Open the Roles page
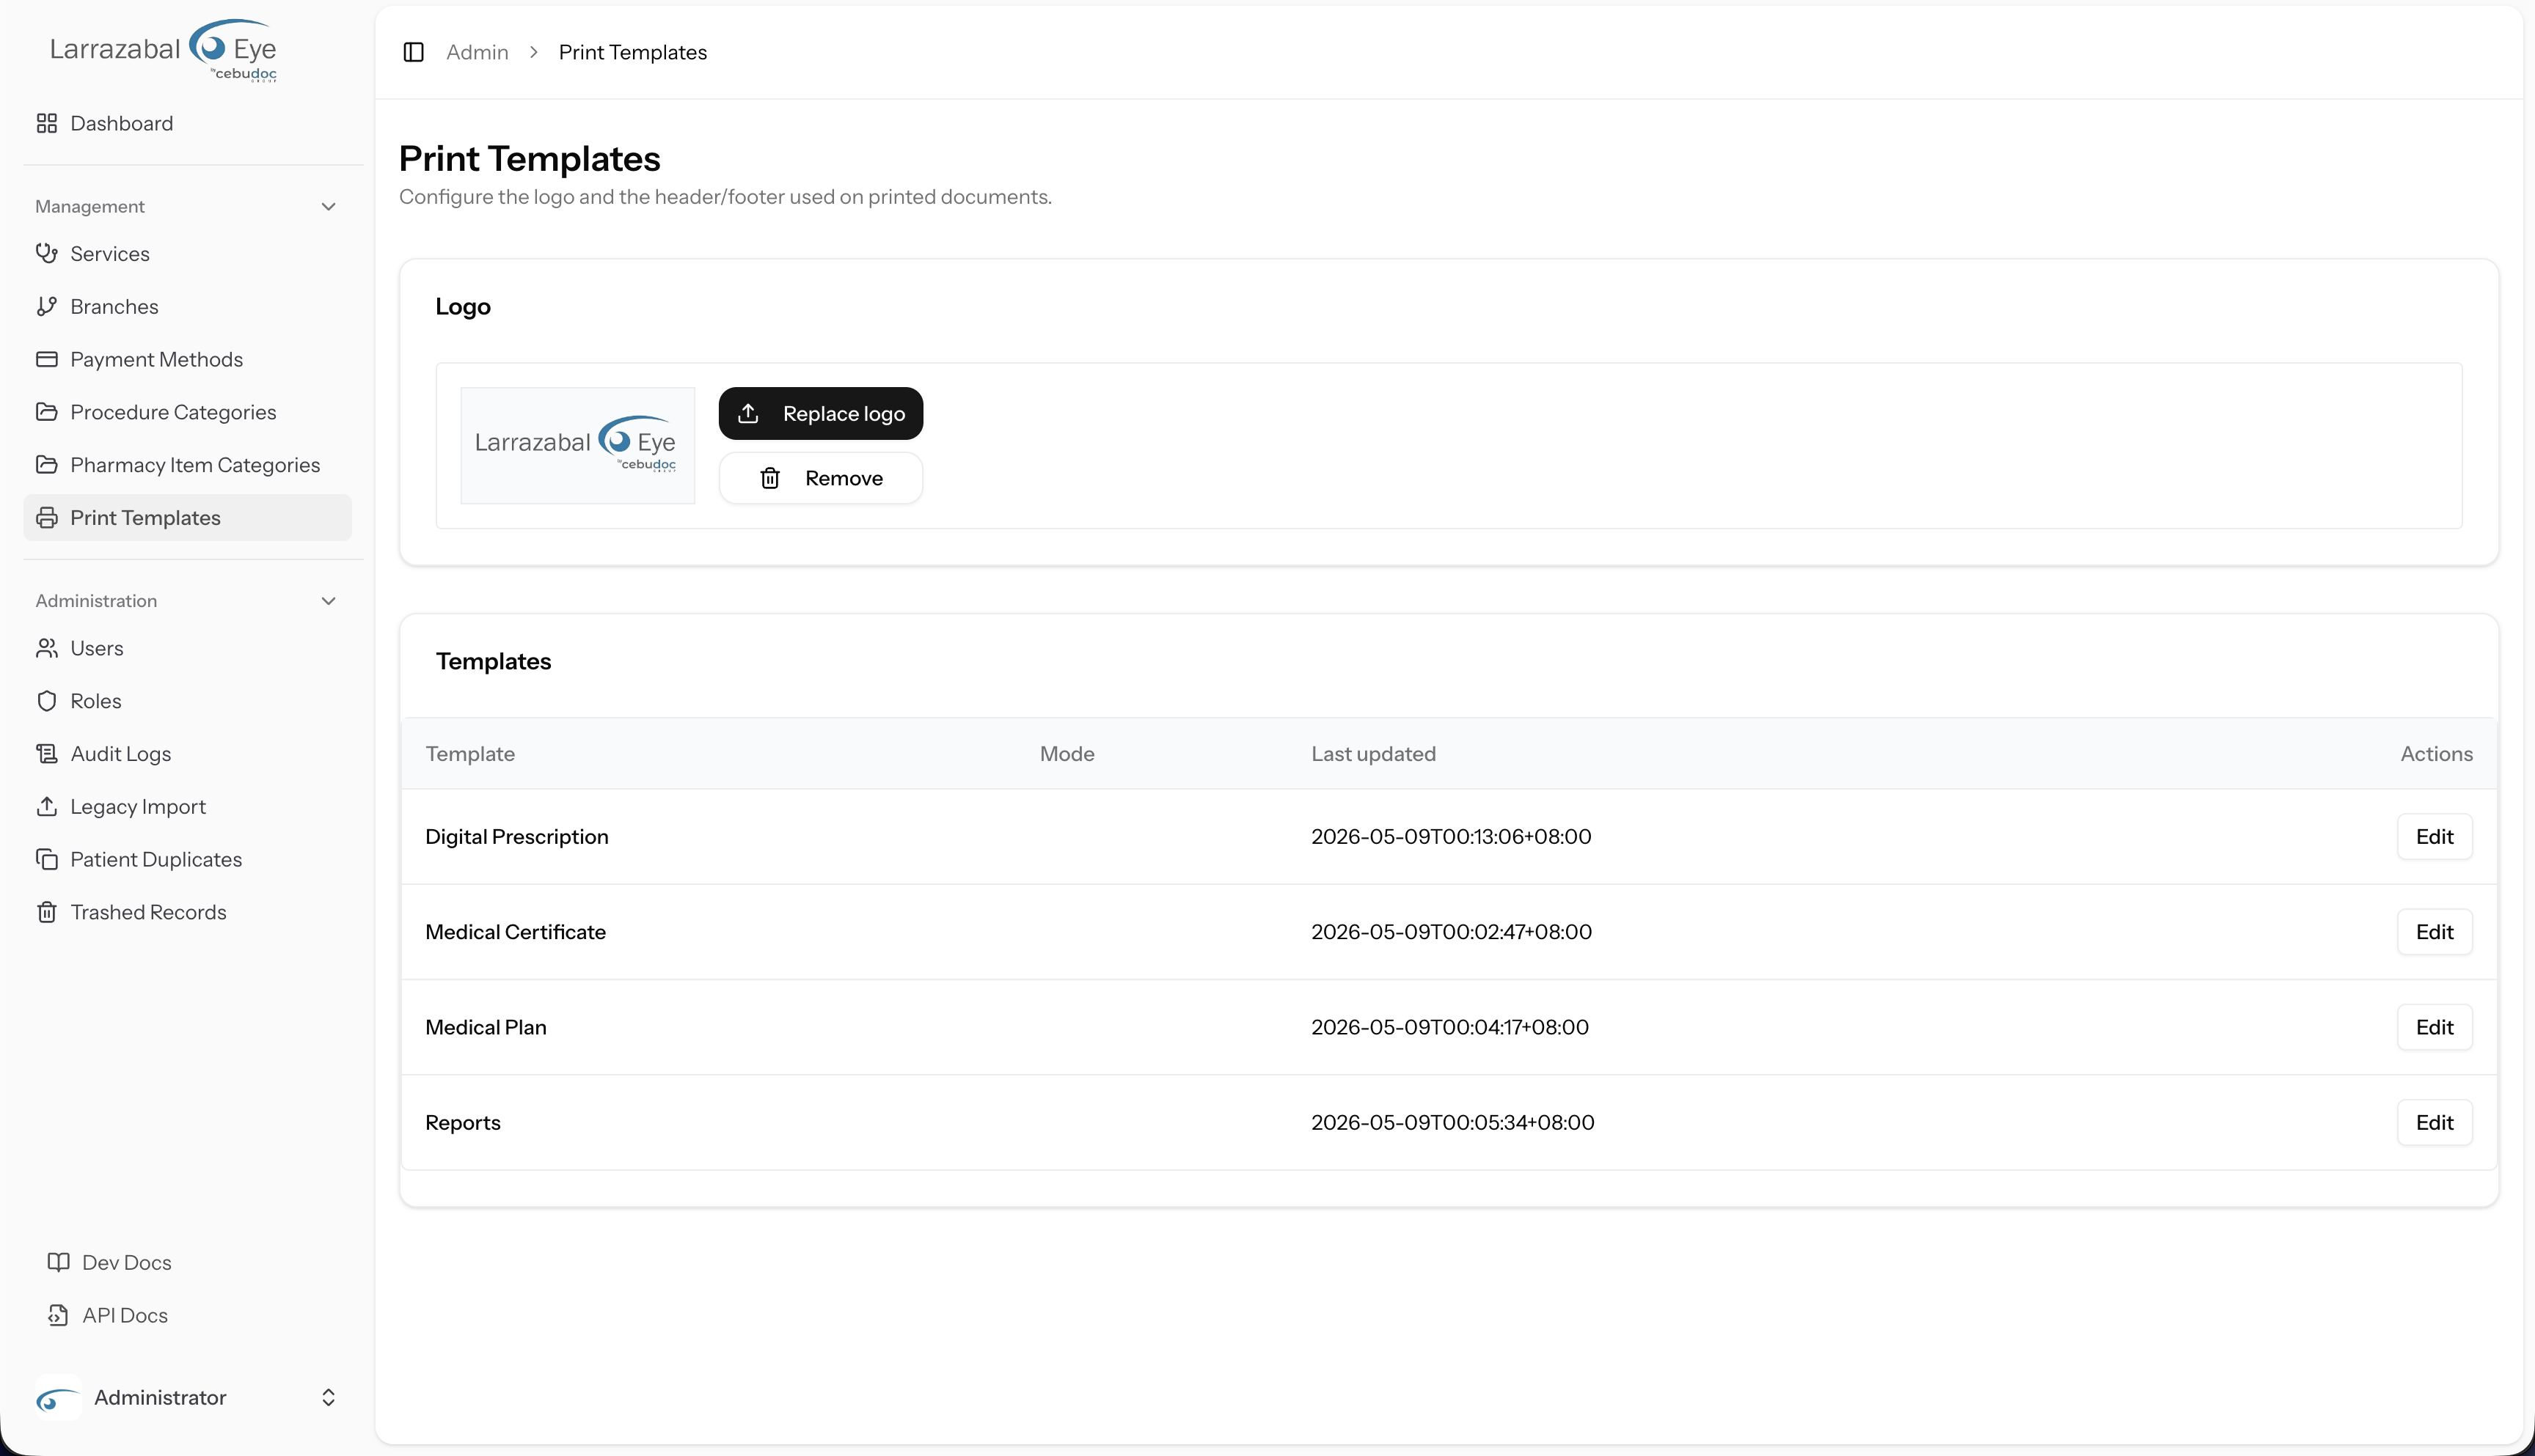2535x1456 pixels. tap(188, 701)
